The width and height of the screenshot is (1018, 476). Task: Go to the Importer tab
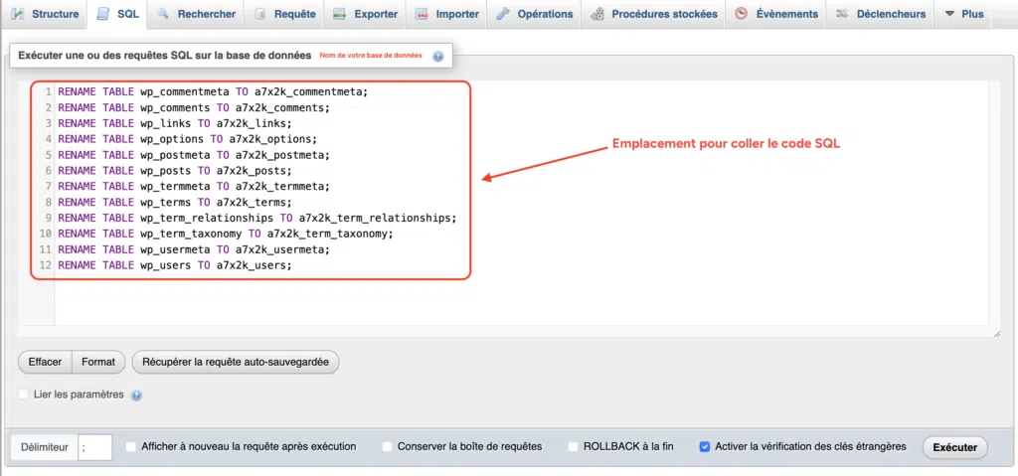click(446, 14)
